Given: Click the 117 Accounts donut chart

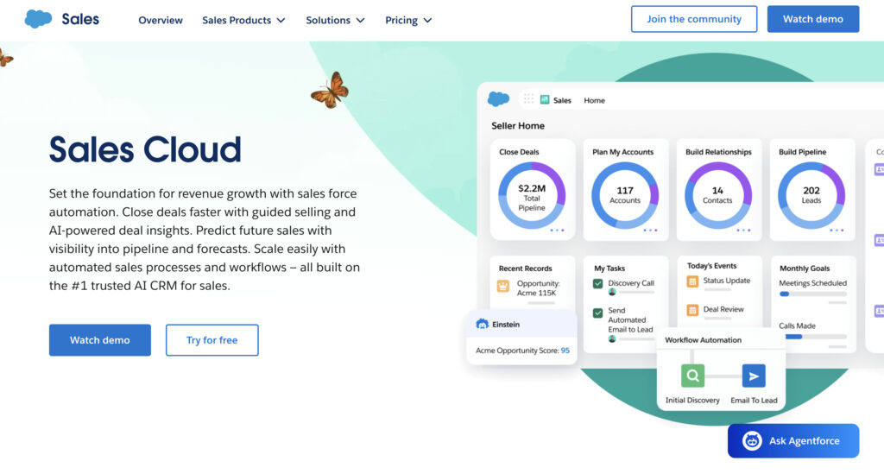Looking at the screenshot, I should coord(625,196).
